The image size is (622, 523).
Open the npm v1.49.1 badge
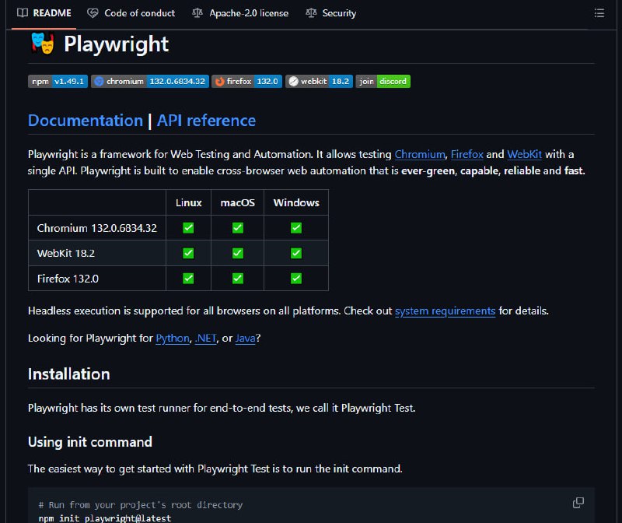pos(58,82)
